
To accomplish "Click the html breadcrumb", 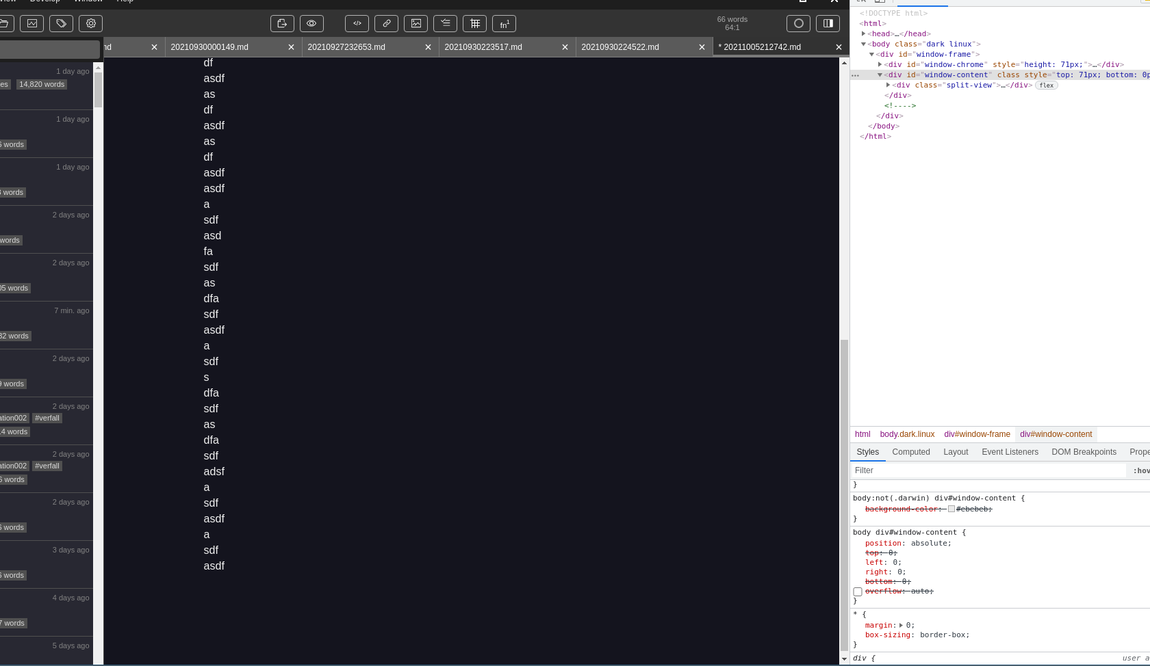I will point(862,434).
